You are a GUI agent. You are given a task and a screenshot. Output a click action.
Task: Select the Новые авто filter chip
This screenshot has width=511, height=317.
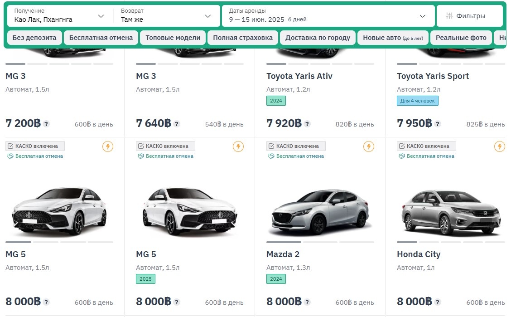pyautogui.click(x=393, y=38)
